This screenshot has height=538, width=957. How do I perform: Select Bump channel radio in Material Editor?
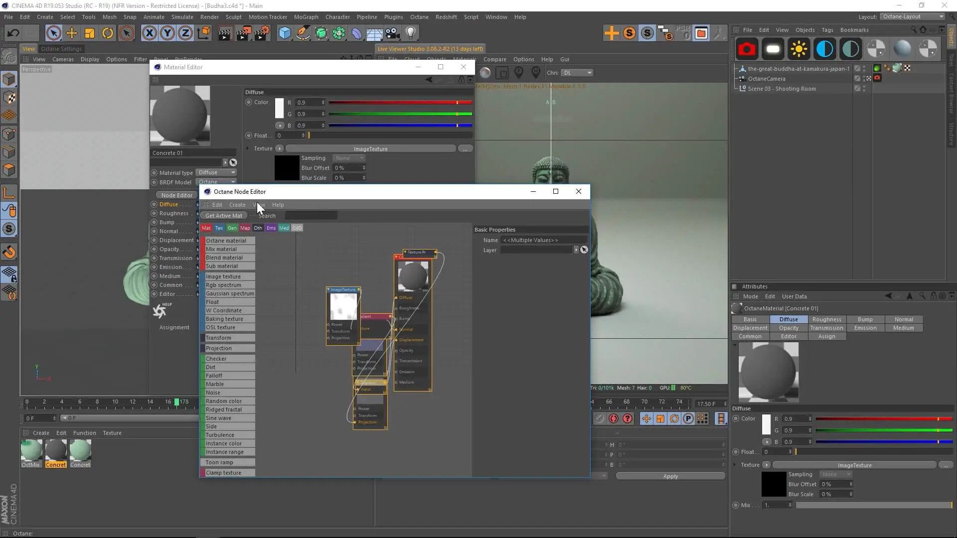click(155, 222)
